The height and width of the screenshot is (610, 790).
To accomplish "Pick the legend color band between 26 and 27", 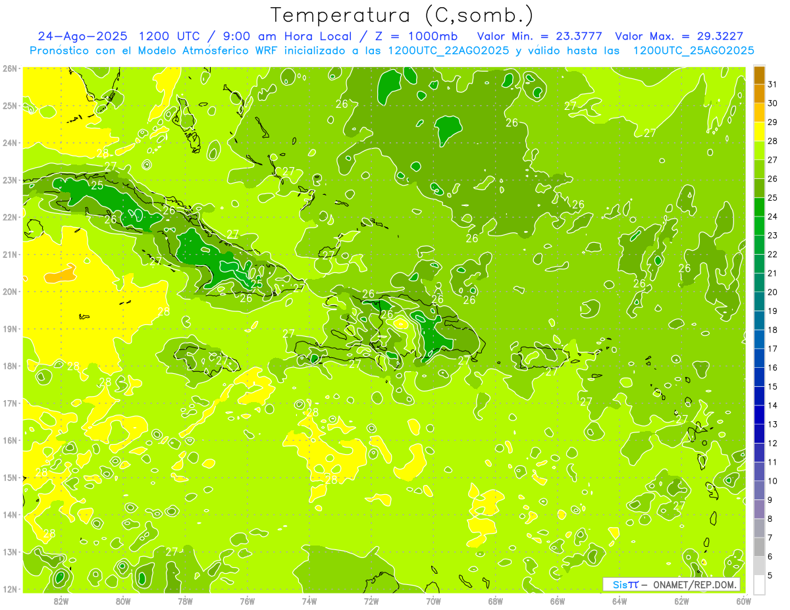I will coord(759,170).
